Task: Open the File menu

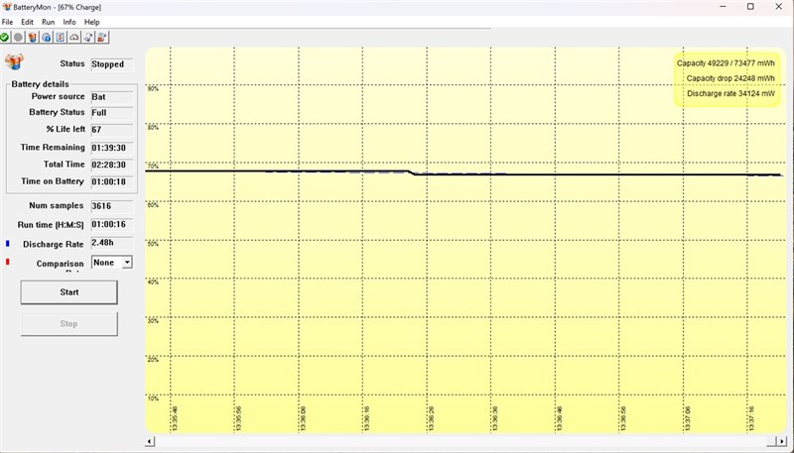Action: coord(7,22)
